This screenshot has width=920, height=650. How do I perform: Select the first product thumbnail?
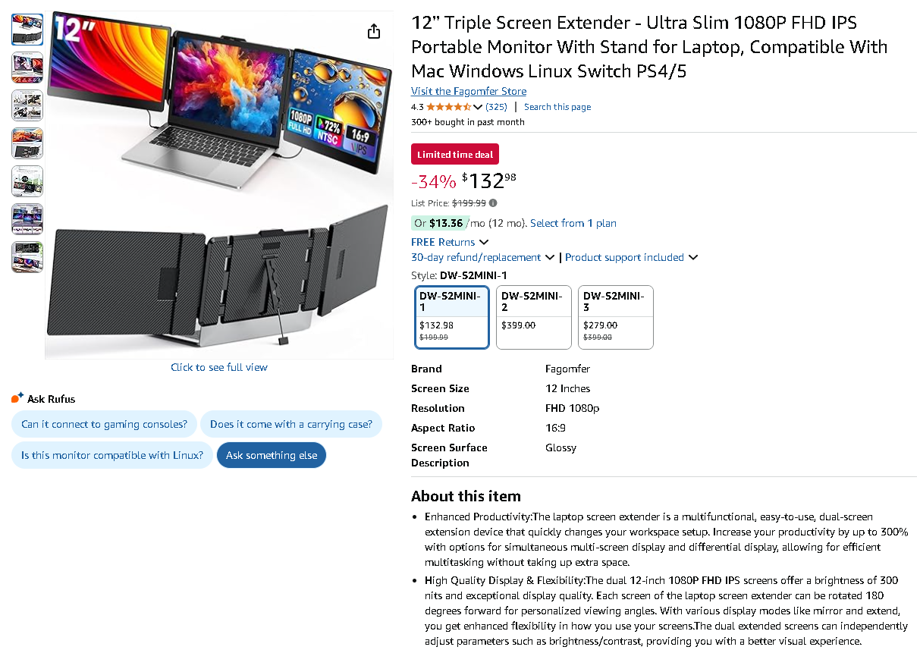pyautogui.click(x=27, y=30)
